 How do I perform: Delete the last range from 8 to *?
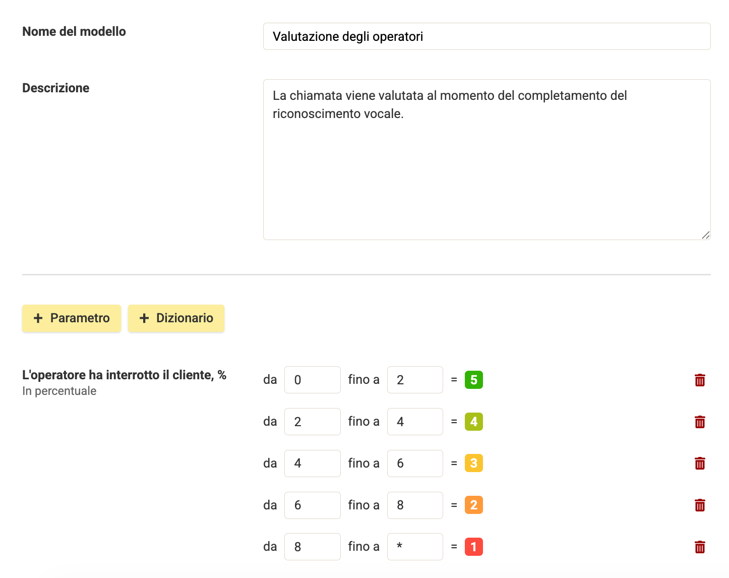[700, 547]
